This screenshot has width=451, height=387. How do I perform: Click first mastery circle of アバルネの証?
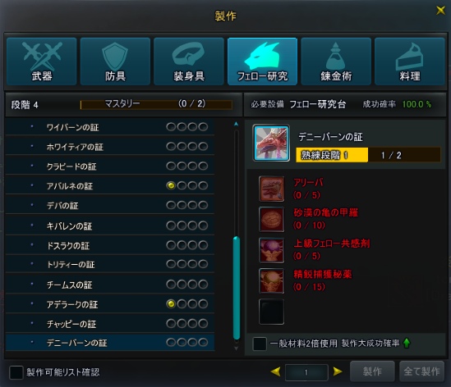coord(171,186)
